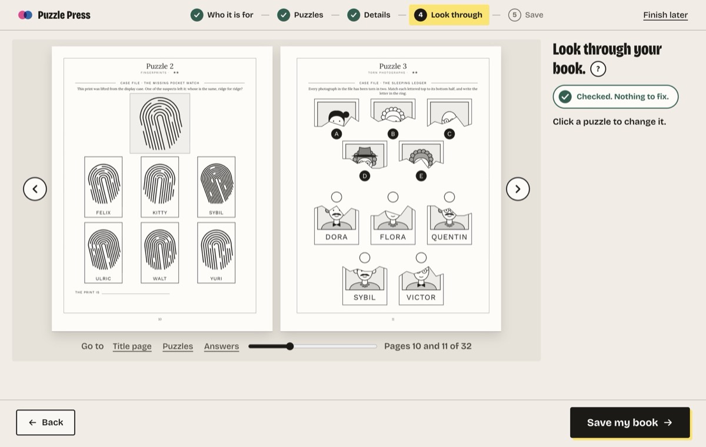
Task: Open the 'Who it is for' step
Action: (x=222, y=15)
